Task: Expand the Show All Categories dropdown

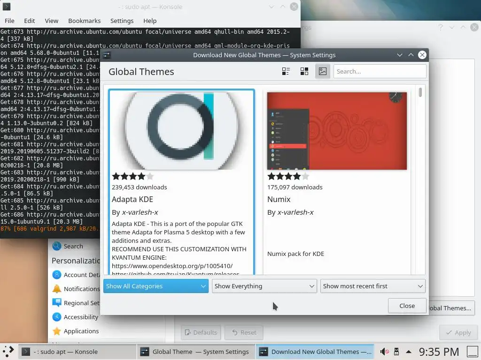Action: [156, 286]
